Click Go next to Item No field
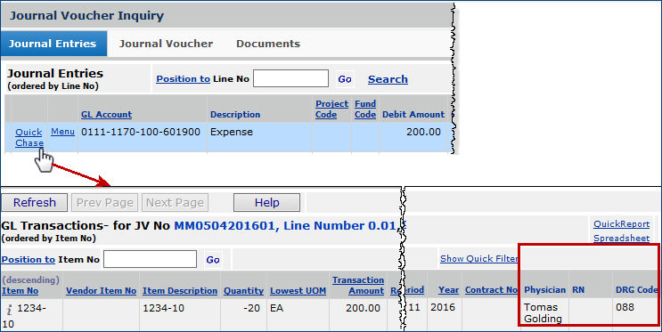Image resolution: width=662 pixels, height=332 pixels. click(213, 259)
